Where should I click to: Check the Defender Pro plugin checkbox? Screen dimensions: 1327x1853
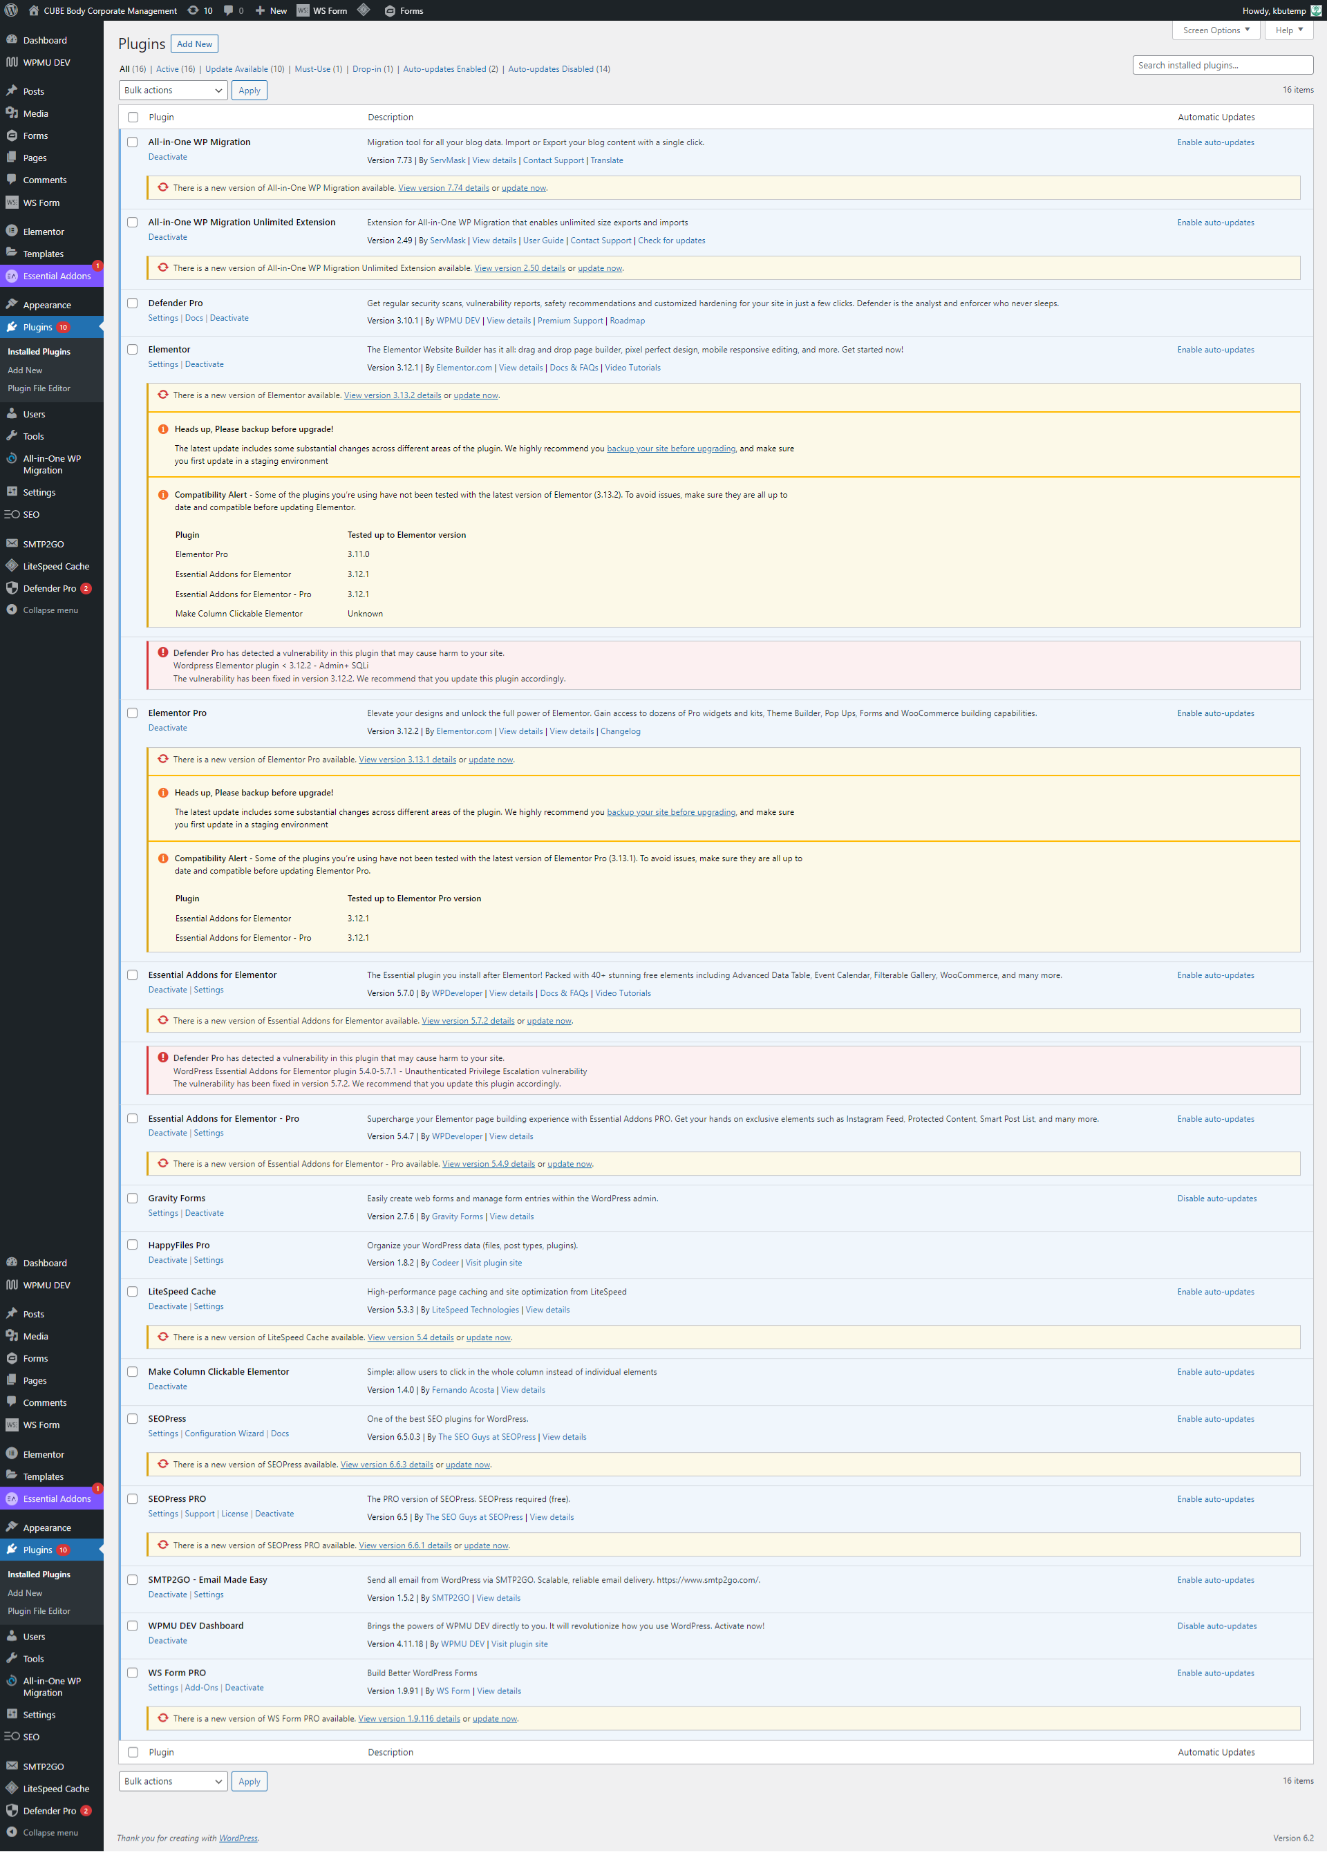pyautogui.click(x=133, y=303)
